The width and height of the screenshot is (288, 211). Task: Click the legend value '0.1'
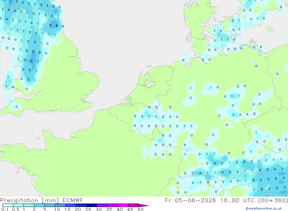(x=5, y=209)
